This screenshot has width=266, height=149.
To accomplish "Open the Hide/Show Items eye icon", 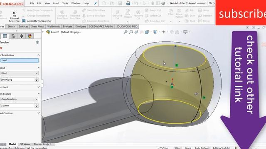I will tap(163, 32).
